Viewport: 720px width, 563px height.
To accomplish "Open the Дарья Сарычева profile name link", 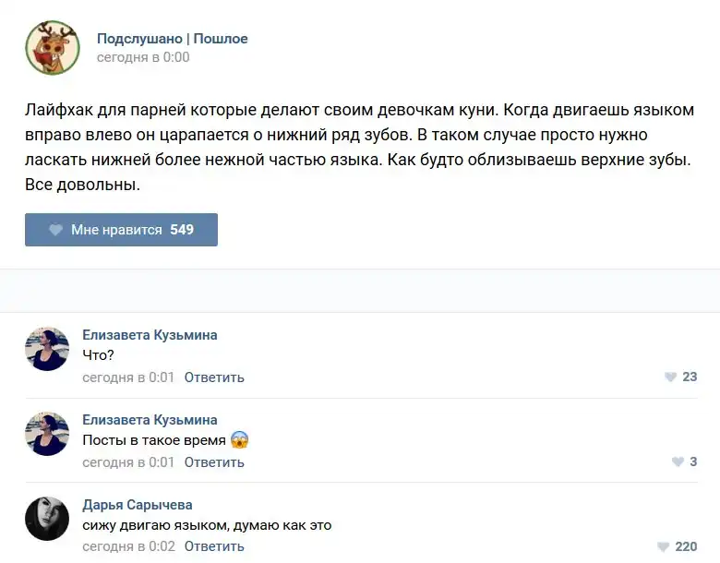I will 138,505.
